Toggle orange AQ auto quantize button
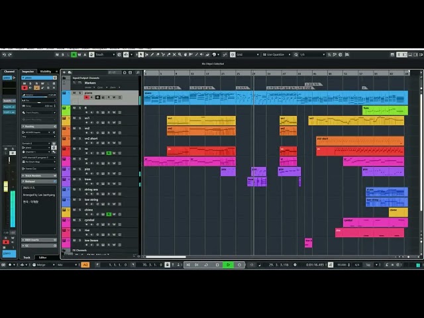424x318 pixels. click(85, 265)
